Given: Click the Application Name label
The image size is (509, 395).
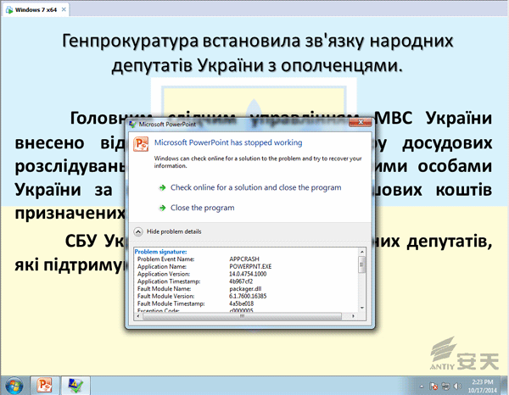Looking at the screenshot, I should [x=162, y=266].
